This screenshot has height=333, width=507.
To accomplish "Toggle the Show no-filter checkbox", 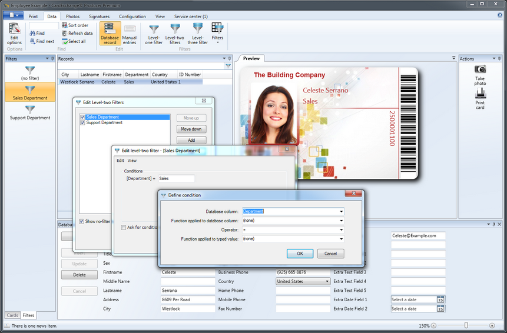I will coord(82,221).
